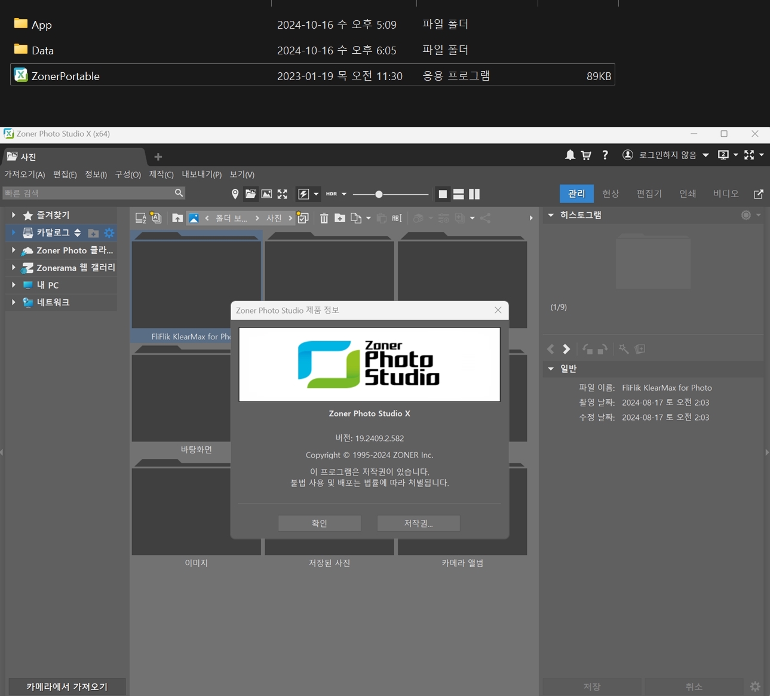Open the 편집(E) menu
This screenshot has width=770, height=696.
click(x=65, y=174)
